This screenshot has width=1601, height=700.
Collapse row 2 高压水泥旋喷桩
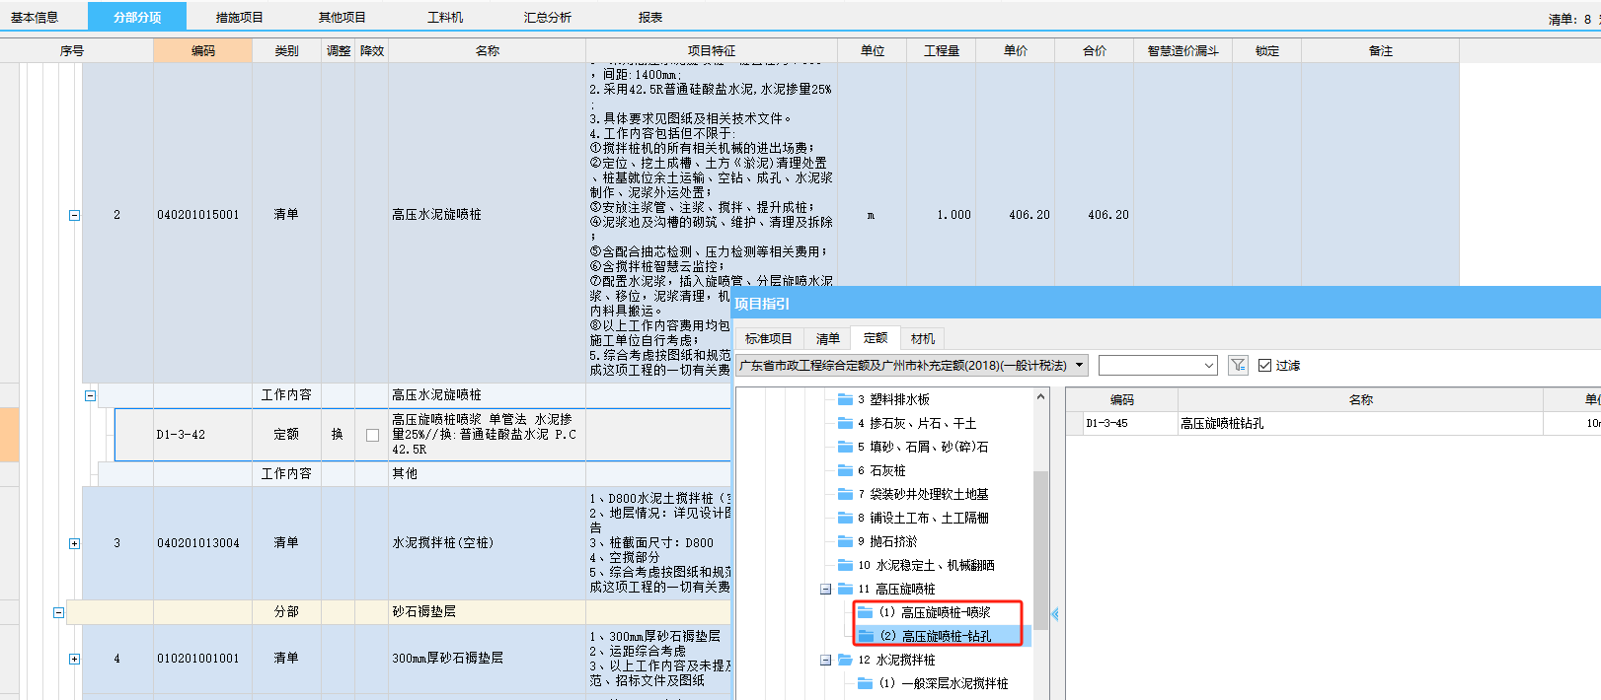click(x=74, y=215)
